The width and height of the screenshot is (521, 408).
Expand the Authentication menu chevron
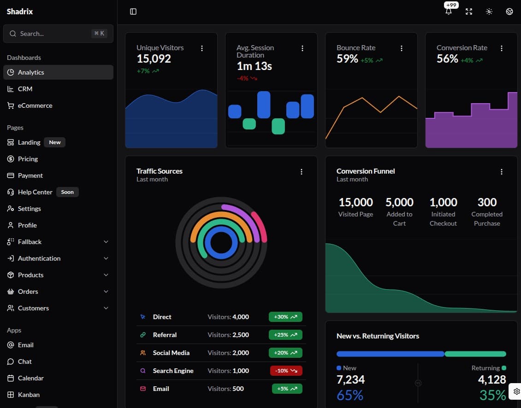[106, 258]
